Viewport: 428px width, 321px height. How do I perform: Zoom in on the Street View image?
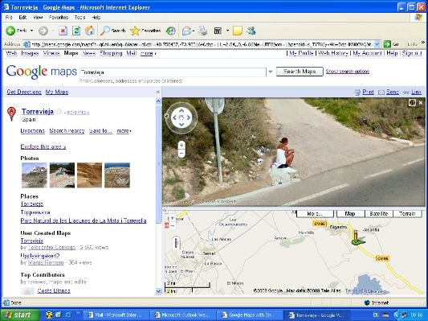181,145
